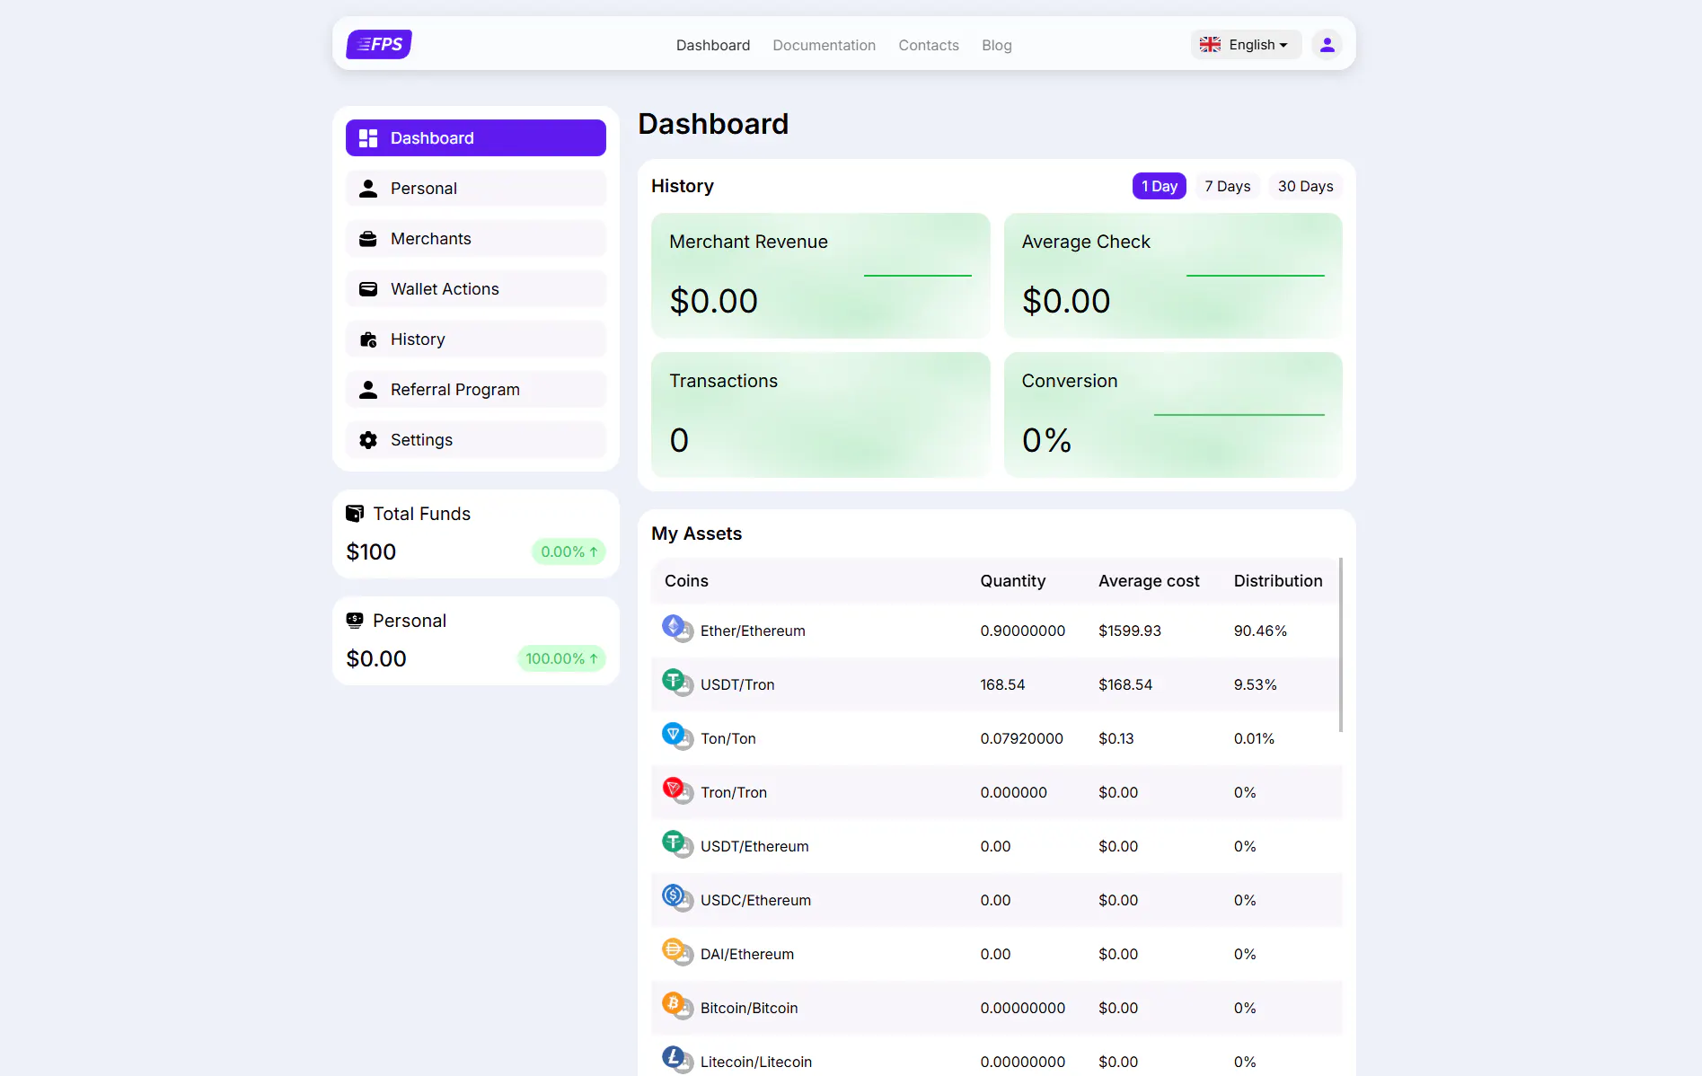Click the USDT/Tron coin icon

(677, 682)
